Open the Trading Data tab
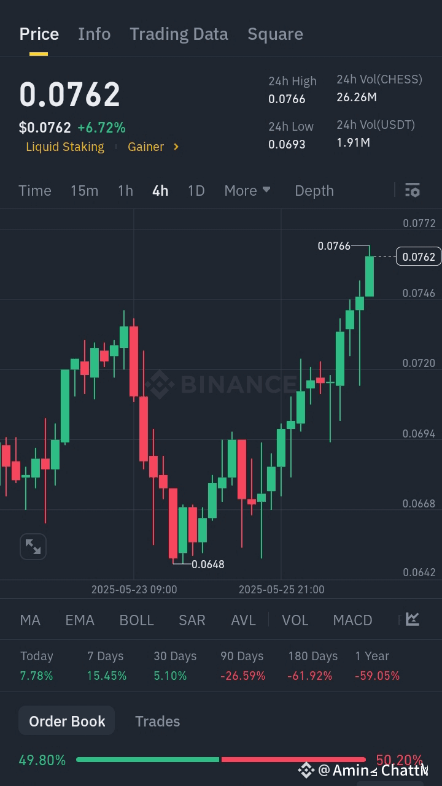The height and width of the screenshot is (786, 442). point(179,34)
